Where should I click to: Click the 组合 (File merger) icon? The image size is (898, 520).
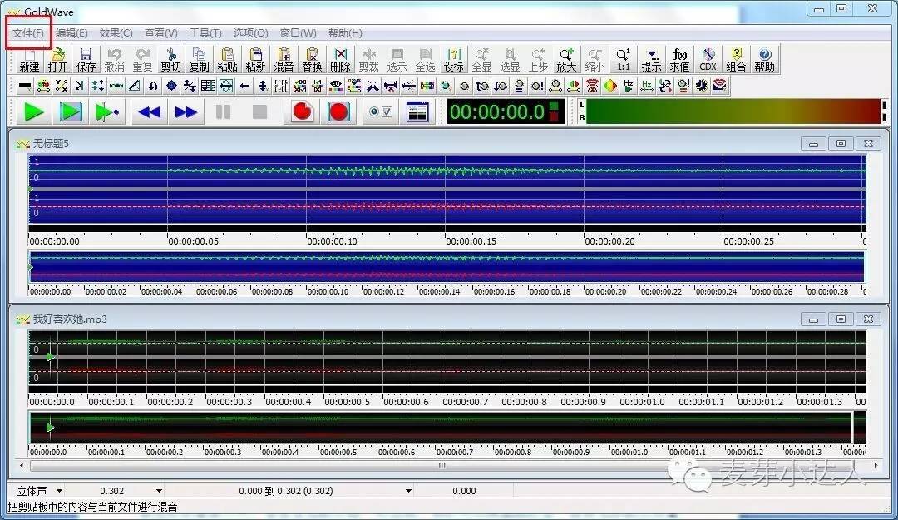736,60
